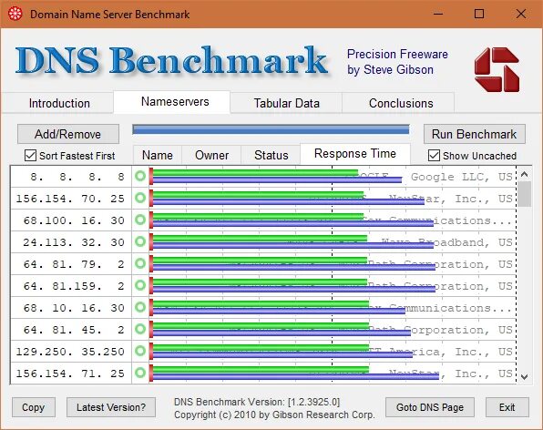Click the status circle for 68.100.16.30

pyautogui.click(x=140, y=220)
